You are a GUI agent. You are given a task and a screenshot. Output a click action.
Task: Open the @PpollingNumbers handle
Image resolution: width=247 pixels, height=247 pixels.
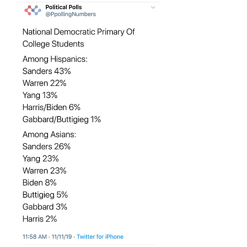click(x=71, y=14)
